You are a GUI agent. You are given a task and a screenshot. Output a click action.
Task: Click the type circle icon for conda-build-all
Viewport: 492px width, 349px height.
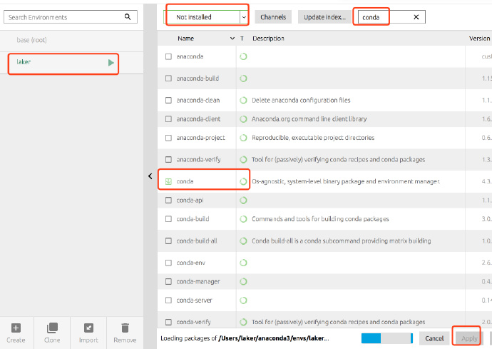(x=243, y=241)
